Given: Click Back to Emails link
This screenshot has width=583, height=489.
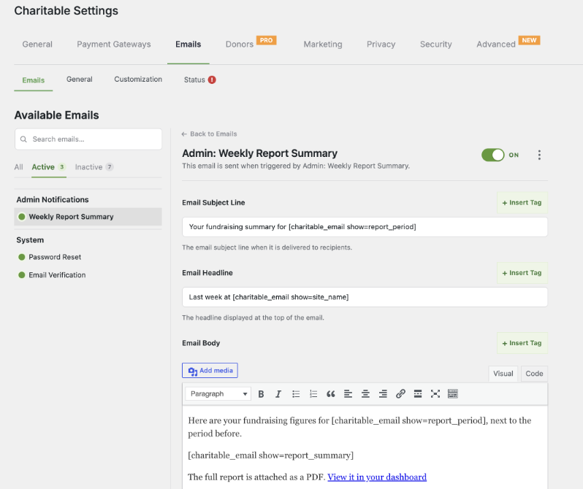Looking at the screenshot, I should (x=209, y=134).
